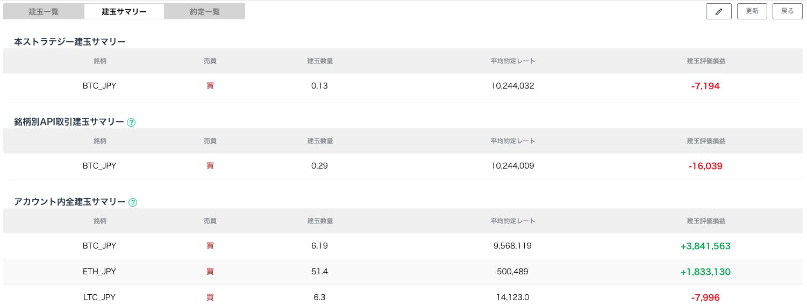The image size is (807, 306).
Task: Select the ETH_JPY position row
Action: point(403,272)
